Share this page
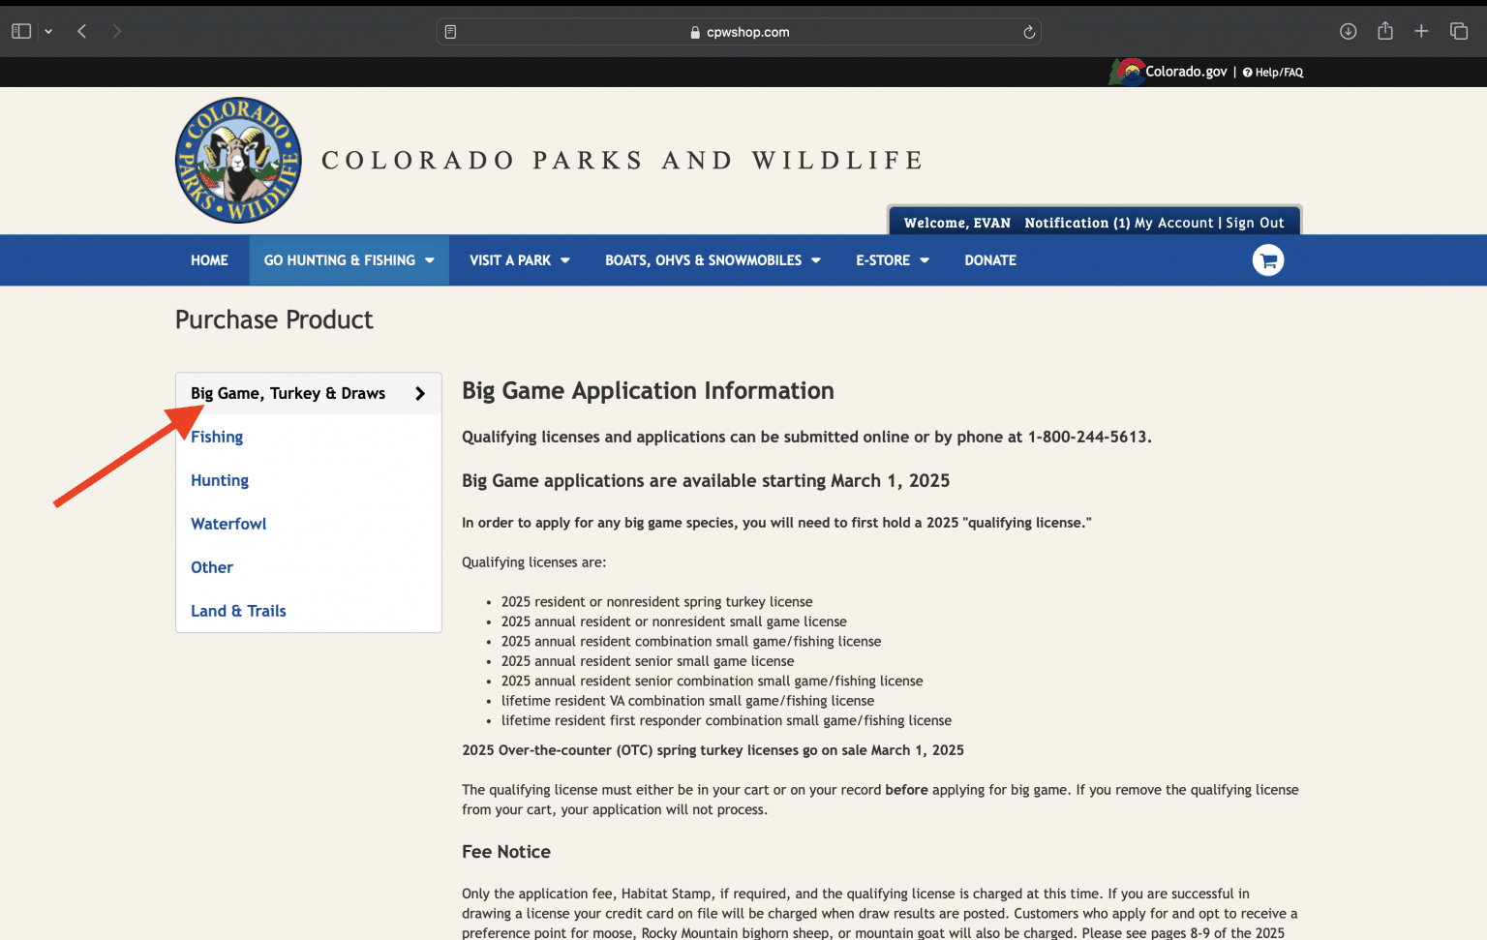 (x=1383, y=30)
